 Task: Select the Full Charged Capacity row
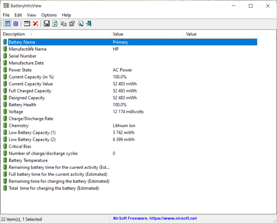(x=130, y=91)
